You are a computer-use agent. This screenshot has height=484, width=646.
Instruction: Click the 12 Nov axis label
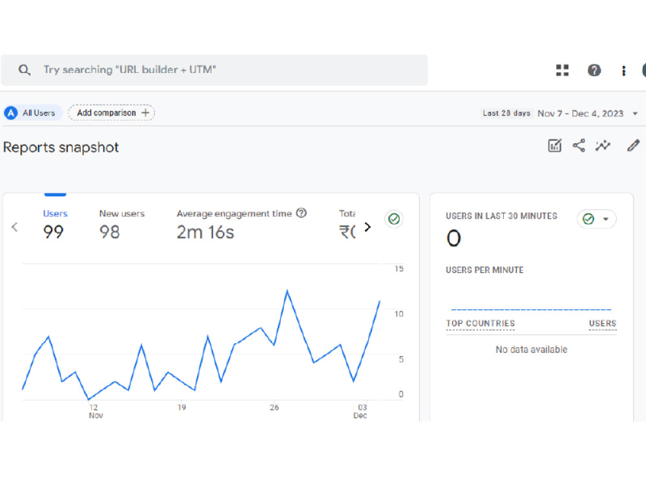point(95,411)
